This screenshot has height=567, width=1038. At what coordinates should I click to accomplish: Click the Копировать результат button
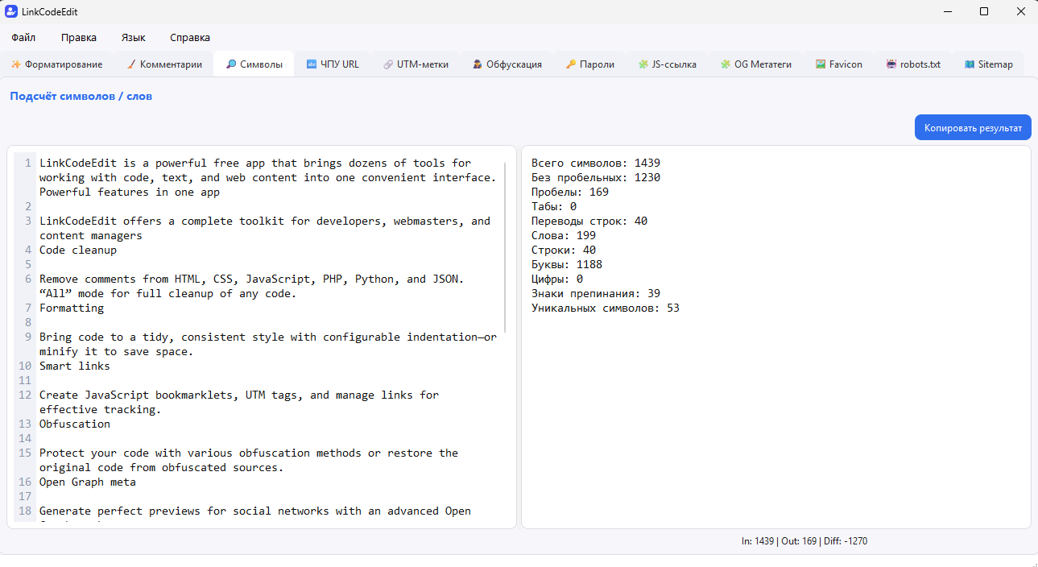[973, 127]
